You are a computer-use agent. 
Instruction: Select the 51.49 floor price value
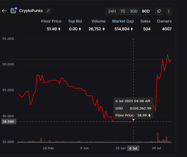point(52,29)
